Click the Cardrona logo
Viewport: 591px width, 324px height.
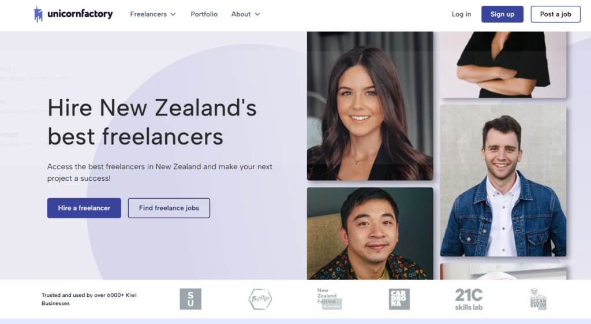coord(399,299)
